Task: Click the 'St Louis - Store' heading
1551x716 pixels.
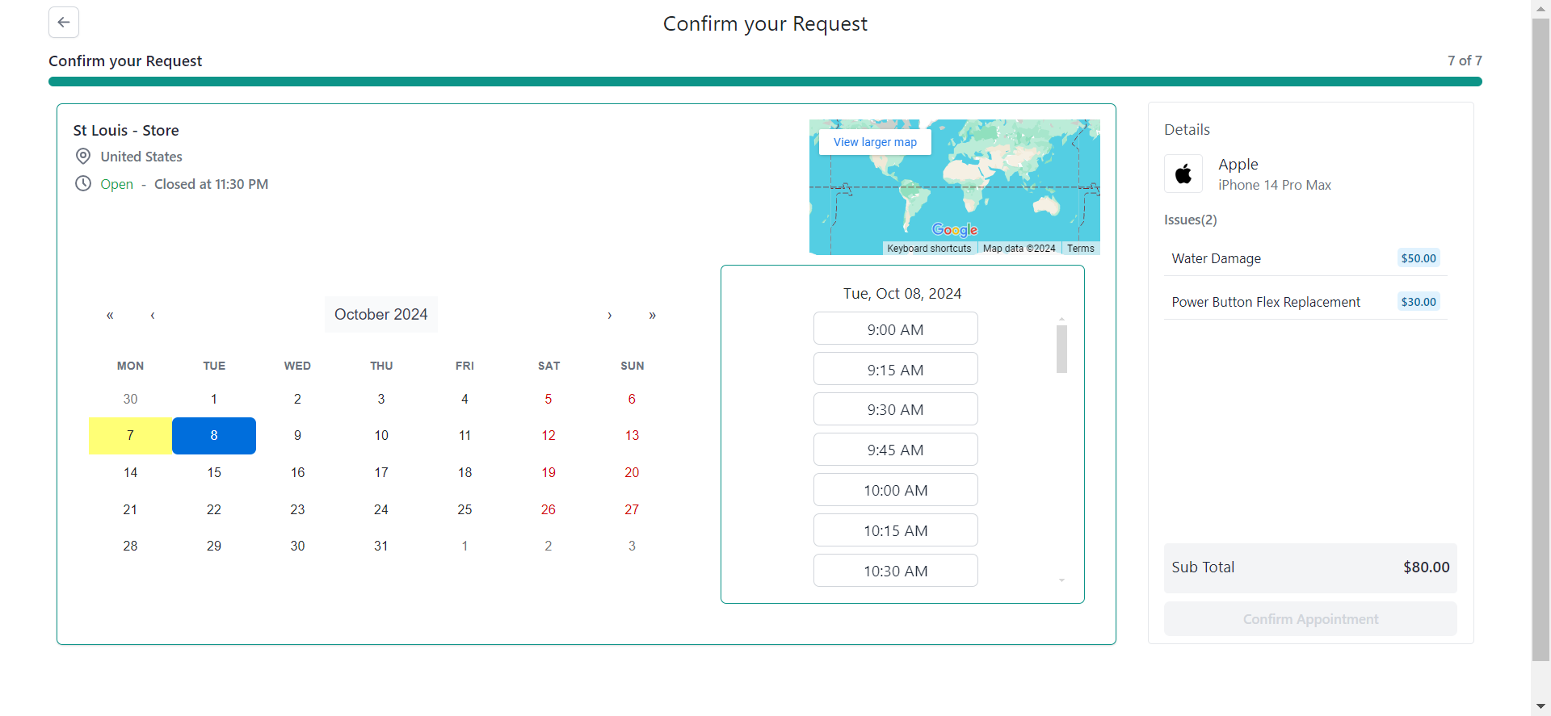Action: point(126,131)
